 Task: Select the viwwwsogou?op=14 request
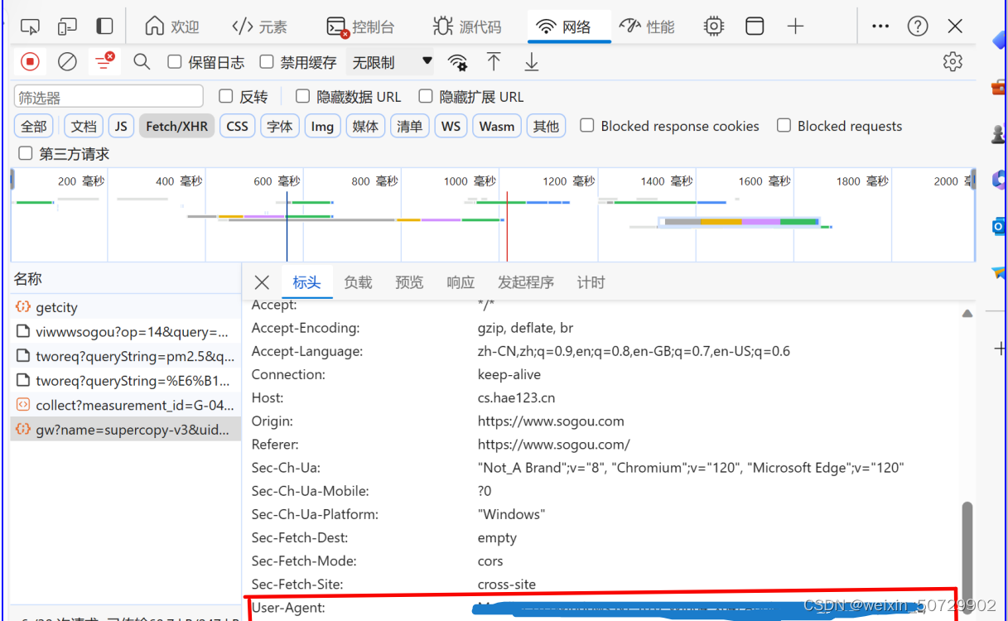[126, 332]
